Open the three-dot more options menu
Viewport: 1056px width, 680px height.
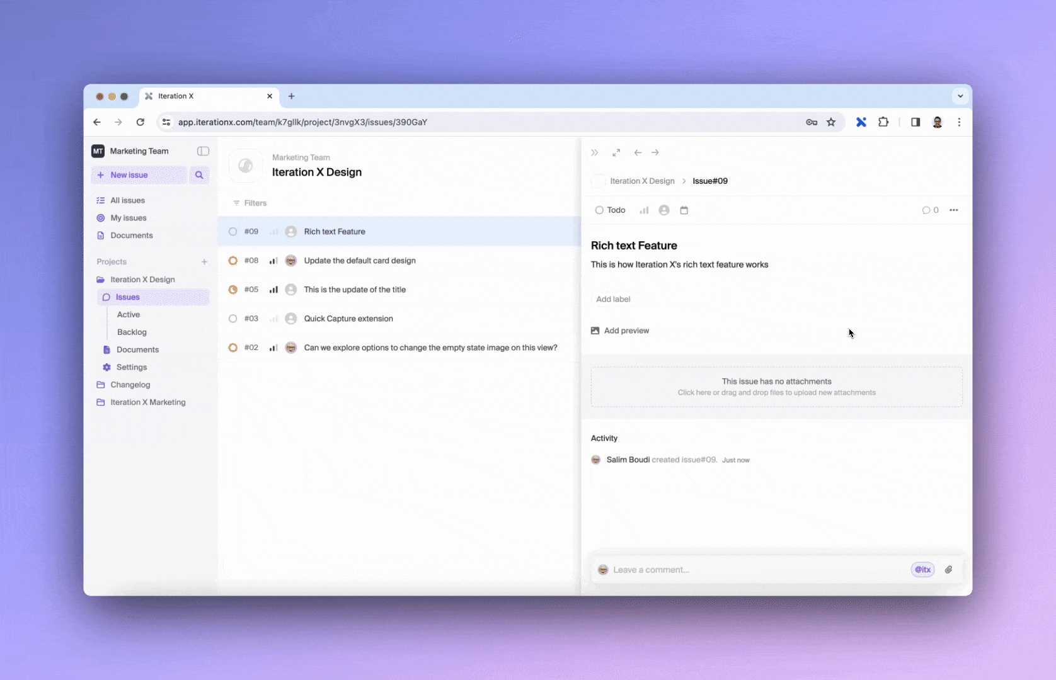pos(954,210)
